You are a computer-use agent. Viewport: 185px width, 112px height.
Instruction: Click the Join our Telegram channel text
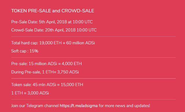tap(35, 106)
